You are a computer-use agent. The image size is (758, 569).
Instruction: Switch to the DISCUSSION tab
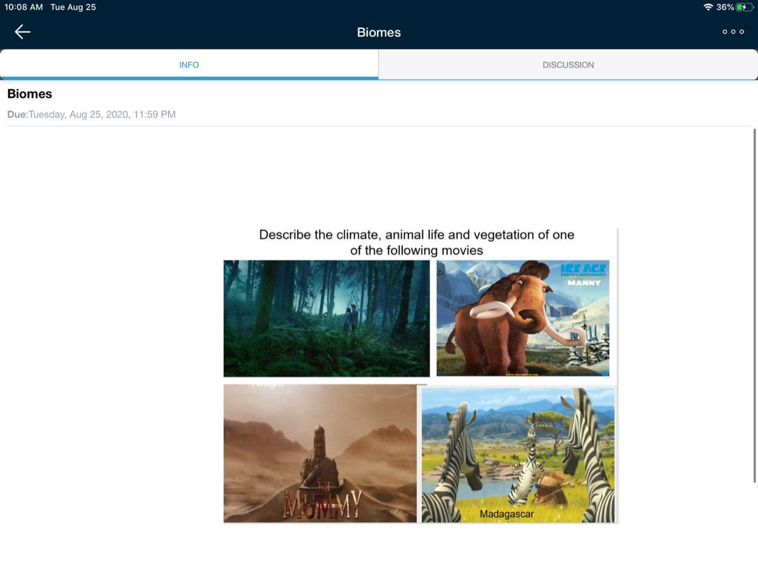point(568,64)
